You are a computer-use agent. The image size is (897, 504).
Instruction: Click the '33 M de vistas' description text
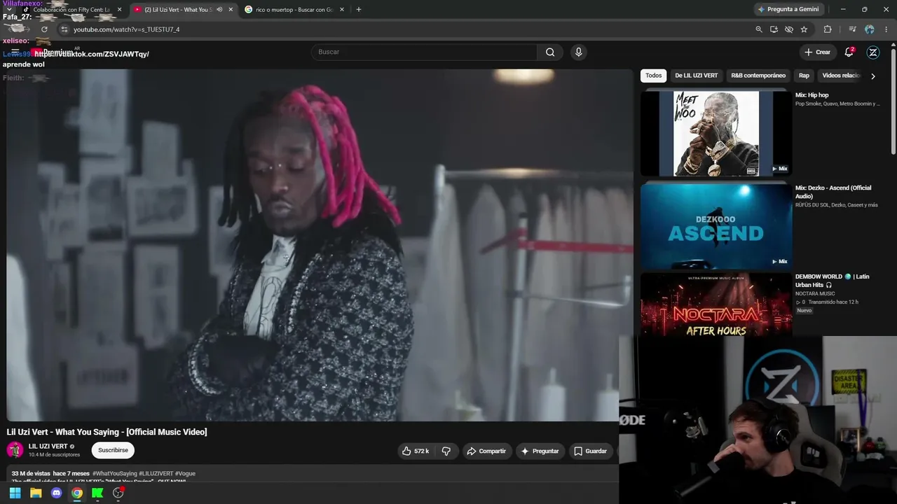[x=31, y=474]
